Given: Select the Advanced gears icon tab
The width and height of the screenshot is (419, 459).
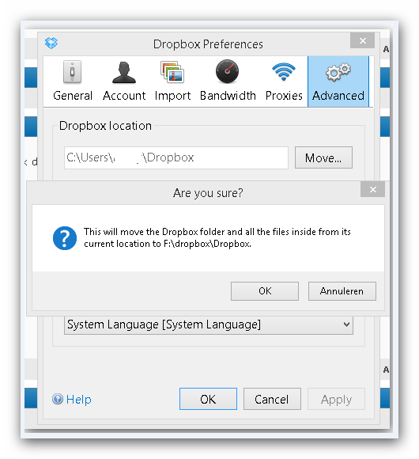Looking at the screenshot, I should click(x=338, y=82).
